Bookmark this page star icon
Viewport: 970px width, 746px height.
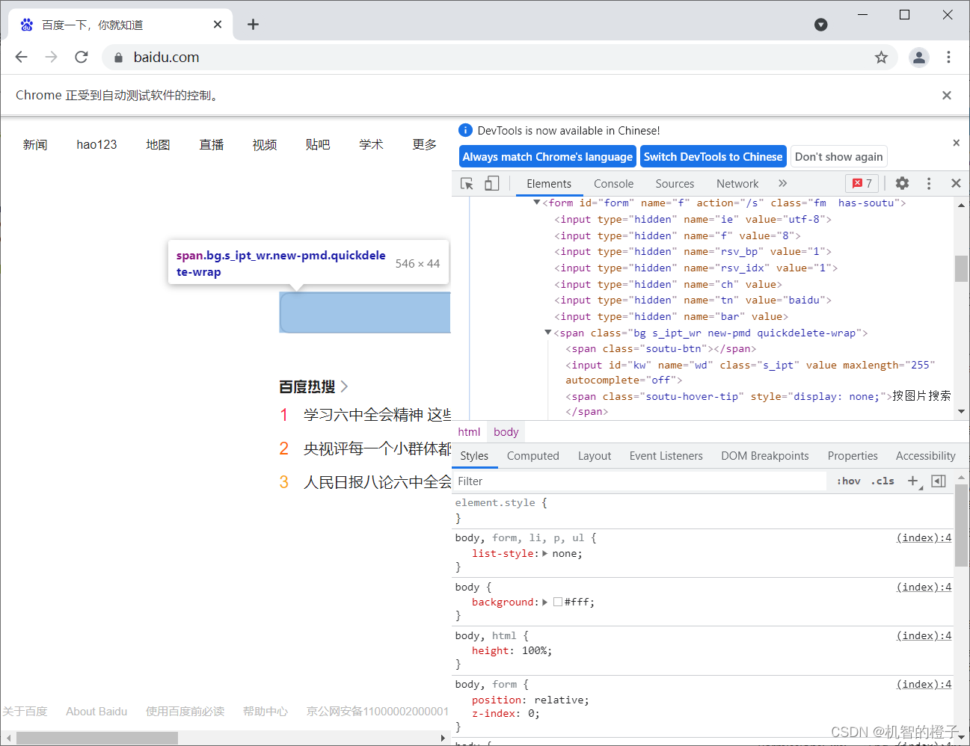point(881,58)
